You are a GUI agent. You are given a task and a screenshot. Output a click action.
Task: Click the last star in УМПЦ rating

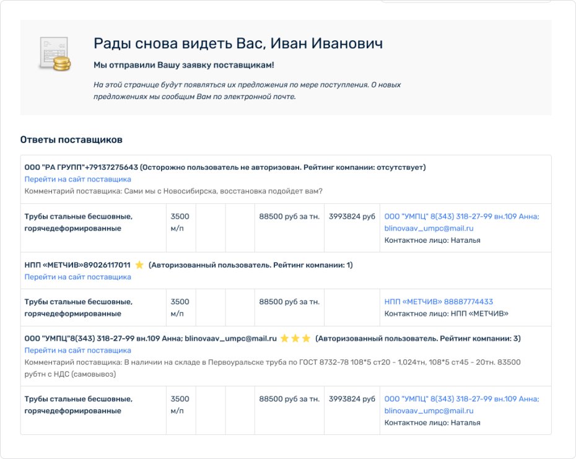[x=306, y=339]
